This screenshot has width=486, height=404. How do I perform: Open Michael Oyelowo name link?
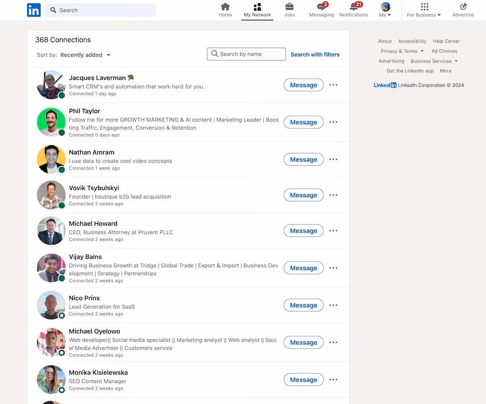95,331
